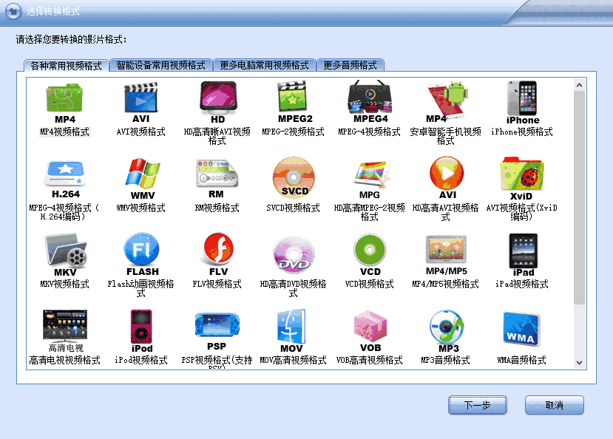Select the H.264 encoding format icon
Viewport: 613px width, 439px height.
[65, 174]
